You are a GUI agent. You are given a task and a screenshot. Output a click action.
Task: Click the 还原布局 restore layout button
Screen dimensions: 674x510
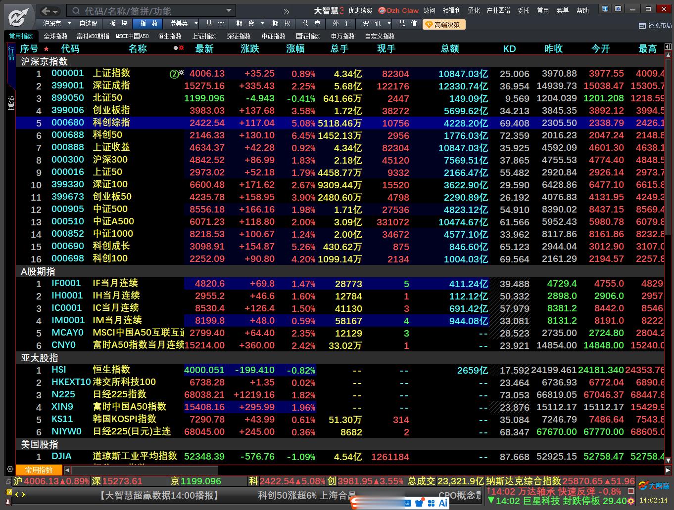(655, 25)
